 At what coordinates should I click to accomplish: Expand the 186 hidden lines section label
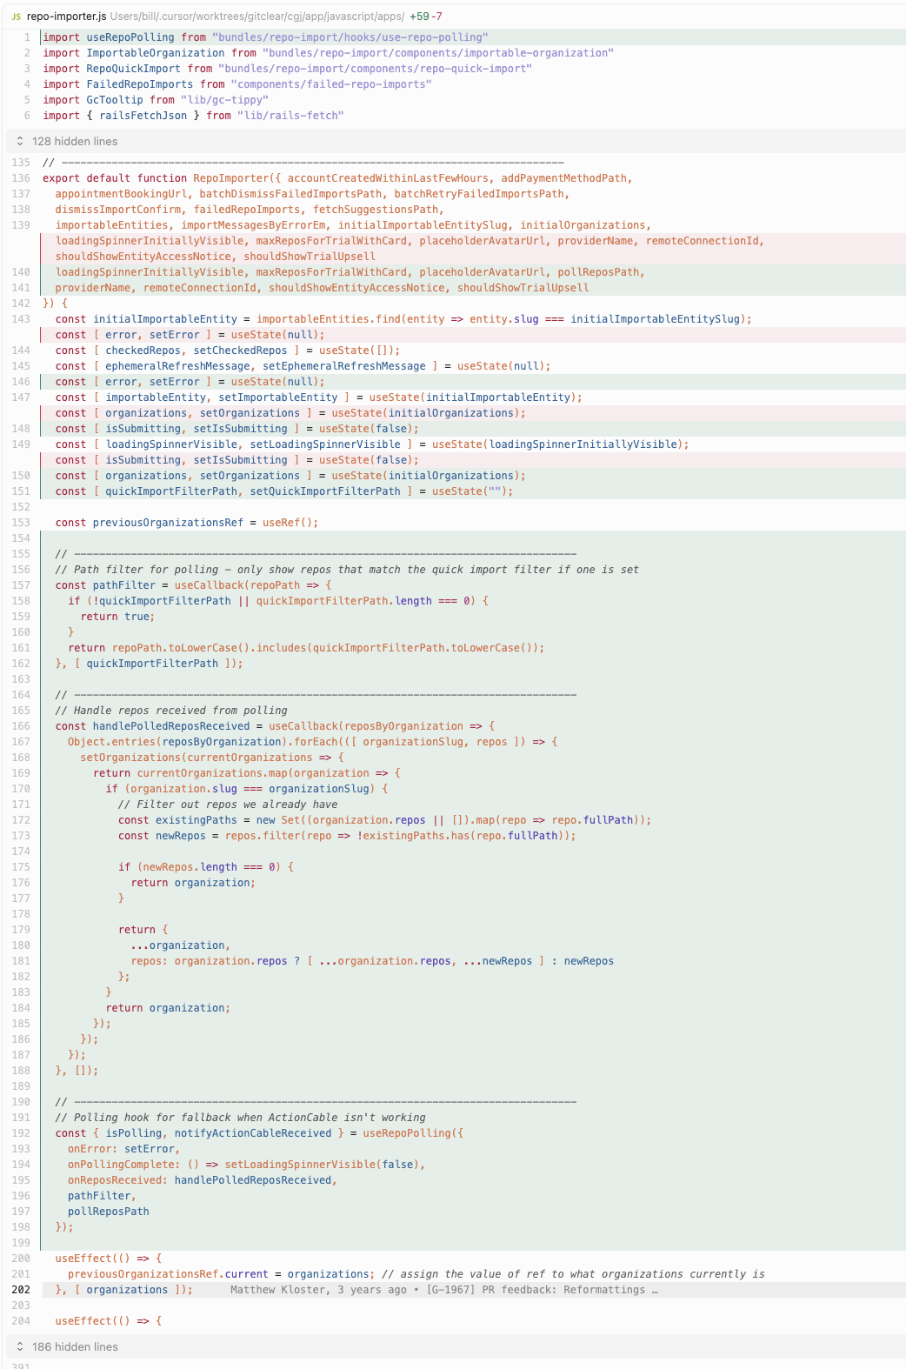[75, 1346]
